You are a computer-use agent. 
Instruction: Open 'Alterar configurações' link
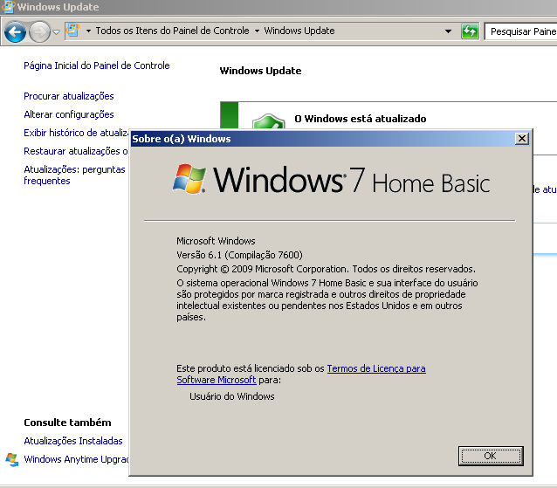69,114
